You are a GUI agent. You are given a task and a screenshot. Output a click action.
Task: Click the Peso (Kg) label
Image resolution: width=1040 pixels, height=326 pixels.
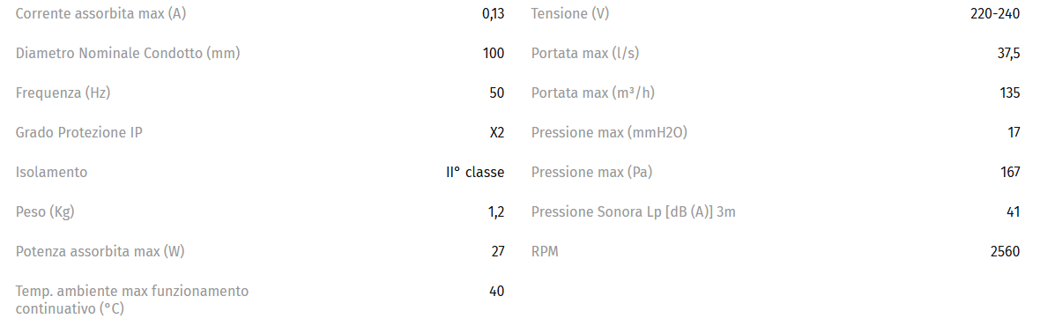click(45, 212)
